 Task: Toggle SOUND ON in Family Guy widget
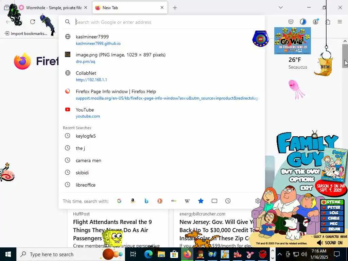[330, 243]
